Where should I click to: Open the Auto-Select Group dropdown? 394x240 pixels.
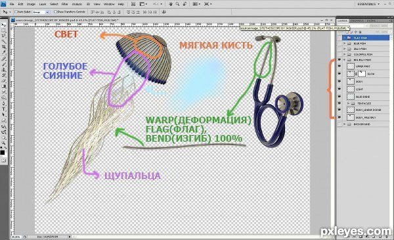(x=41, y=12)
